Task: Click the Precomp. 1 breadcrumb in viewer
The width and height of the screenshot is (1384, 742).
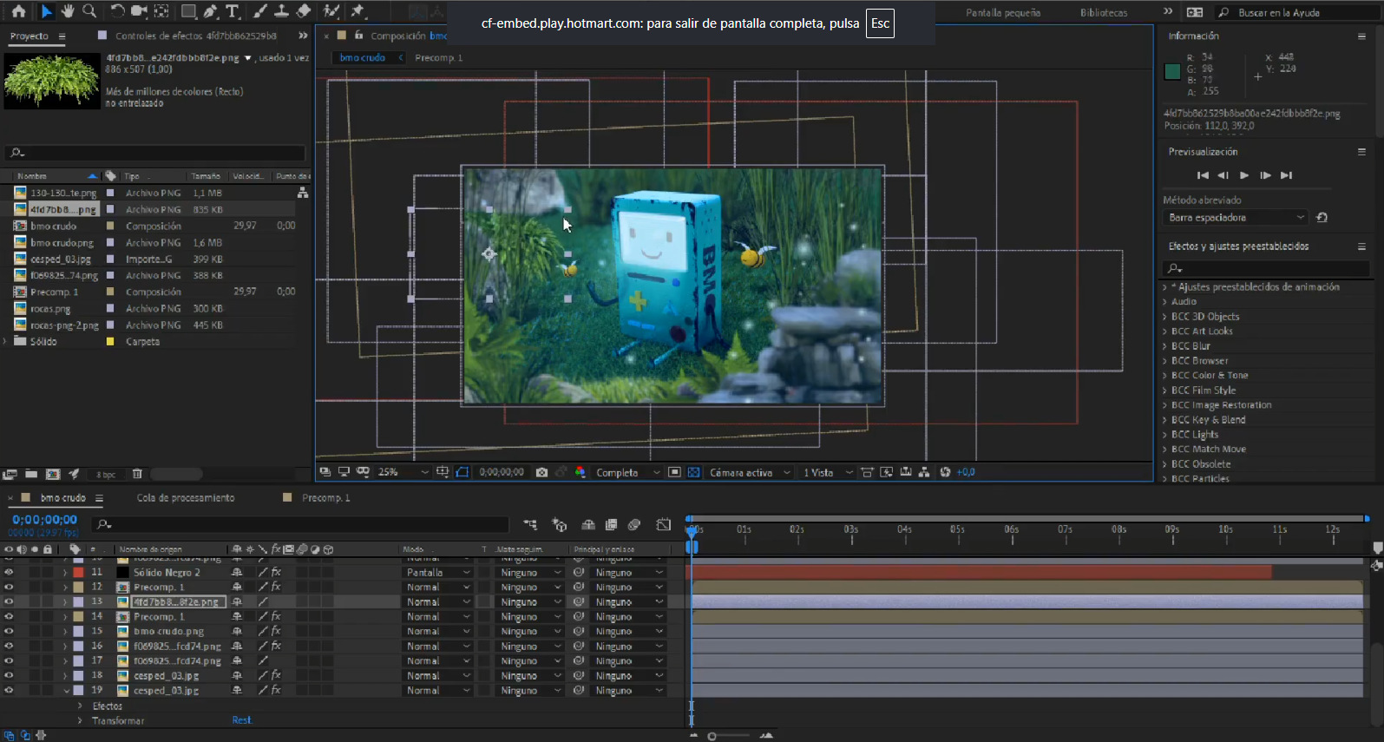Action: 438,58
